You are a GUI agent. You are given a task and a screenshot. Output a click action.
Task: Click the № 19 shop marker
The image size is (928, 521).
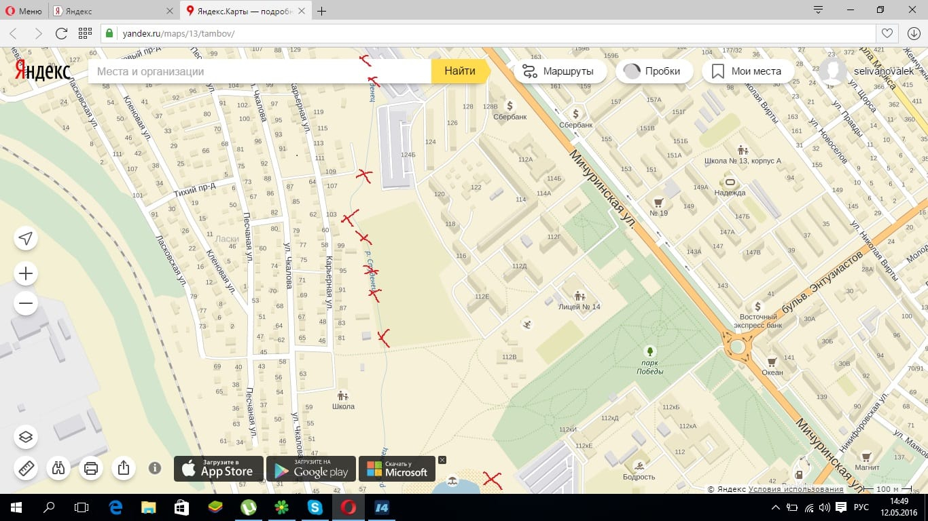tap(658, 202)
